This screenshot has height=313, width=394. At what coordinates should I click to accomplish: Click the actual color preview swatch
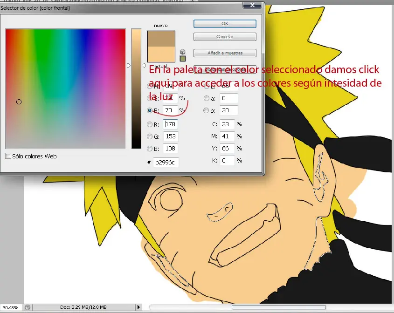click(x=161, y=54)
